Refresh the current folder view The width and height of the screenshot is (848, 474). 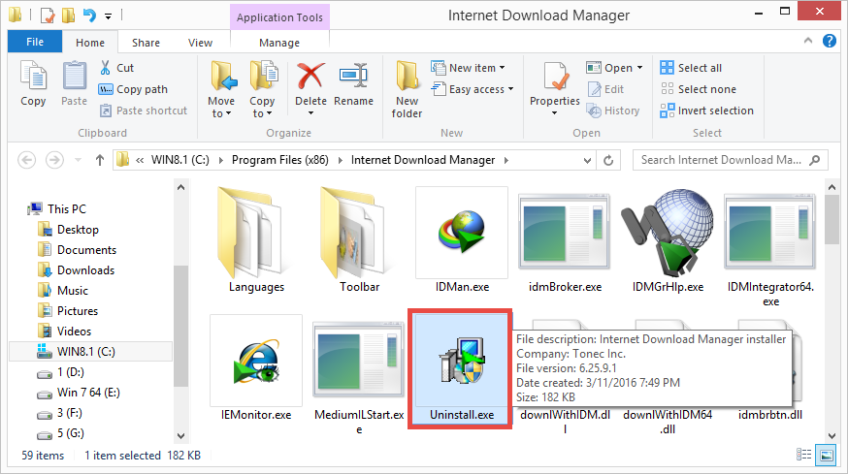click(x=608, y=160)
